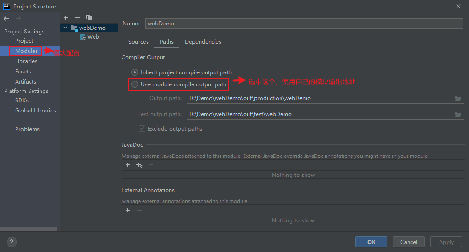The image size is (469, 252).
Task: Copy the selected module icon
Action: click(x=89, y=18)
